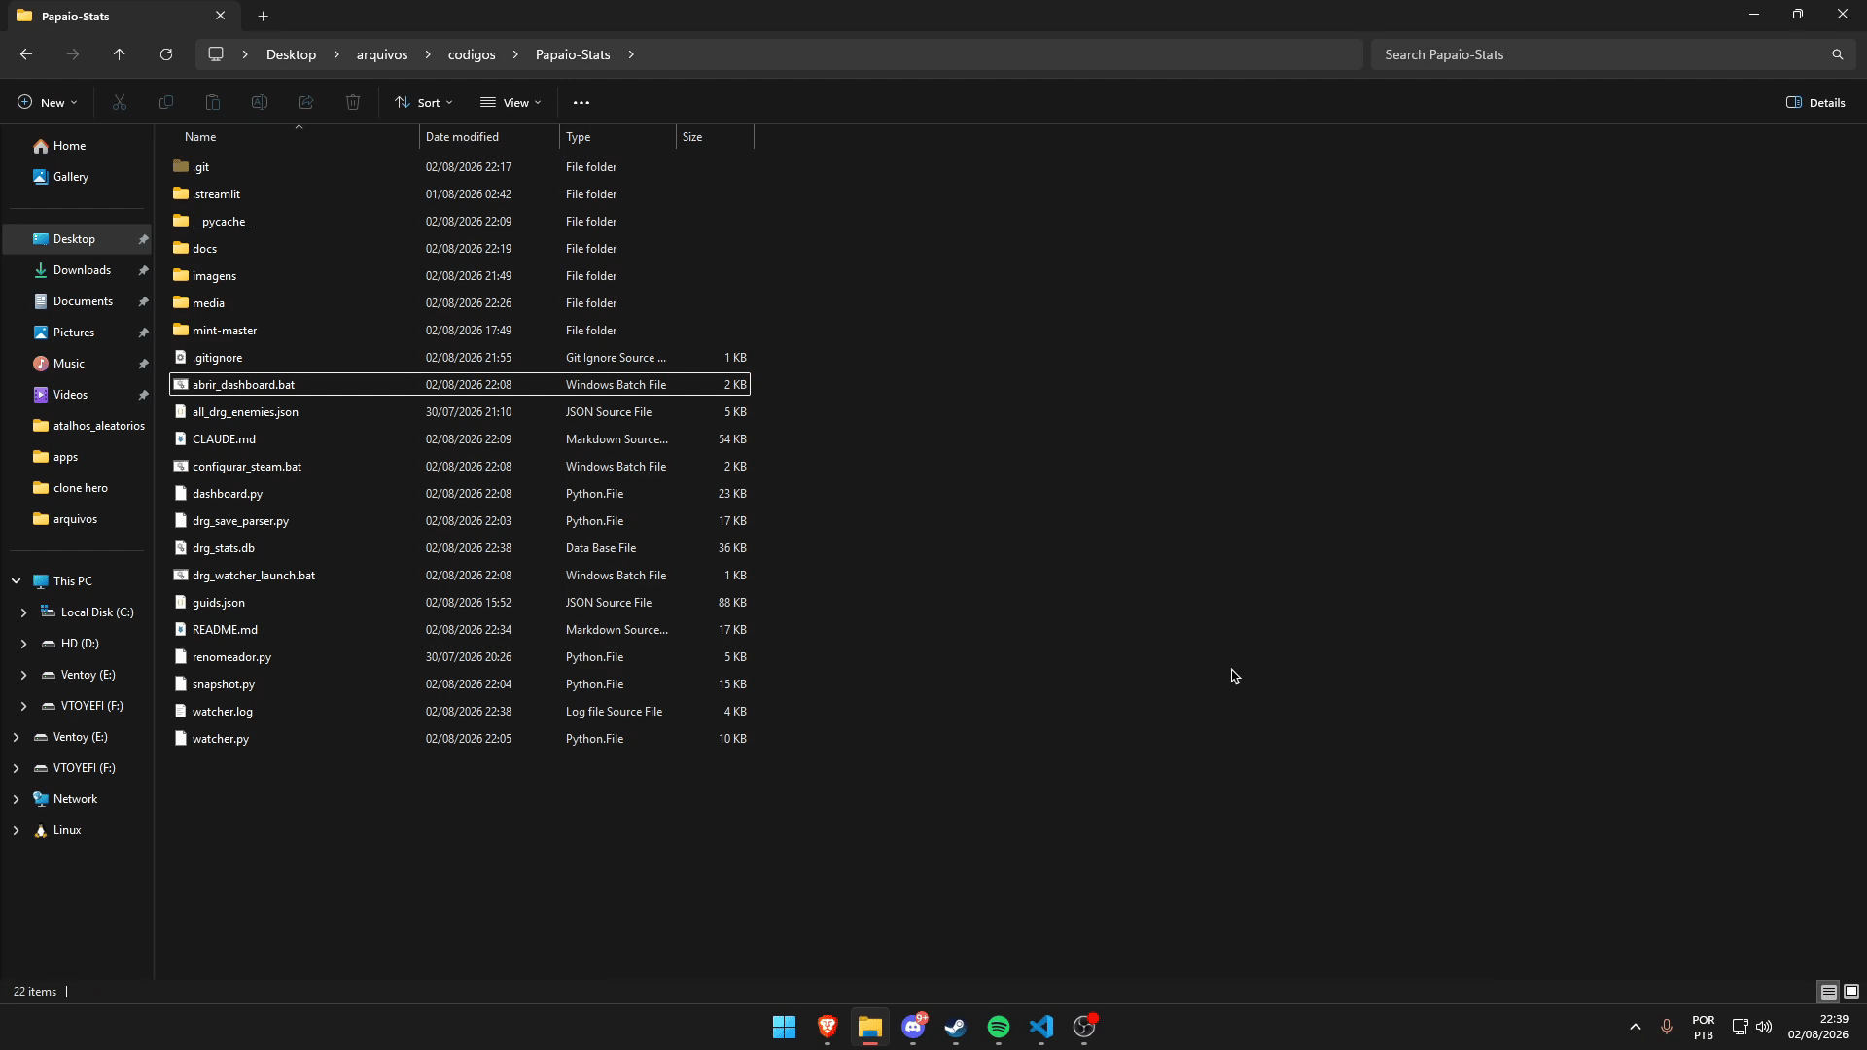Open Visual Studio Code from the taskbar

[1041, 1027]
